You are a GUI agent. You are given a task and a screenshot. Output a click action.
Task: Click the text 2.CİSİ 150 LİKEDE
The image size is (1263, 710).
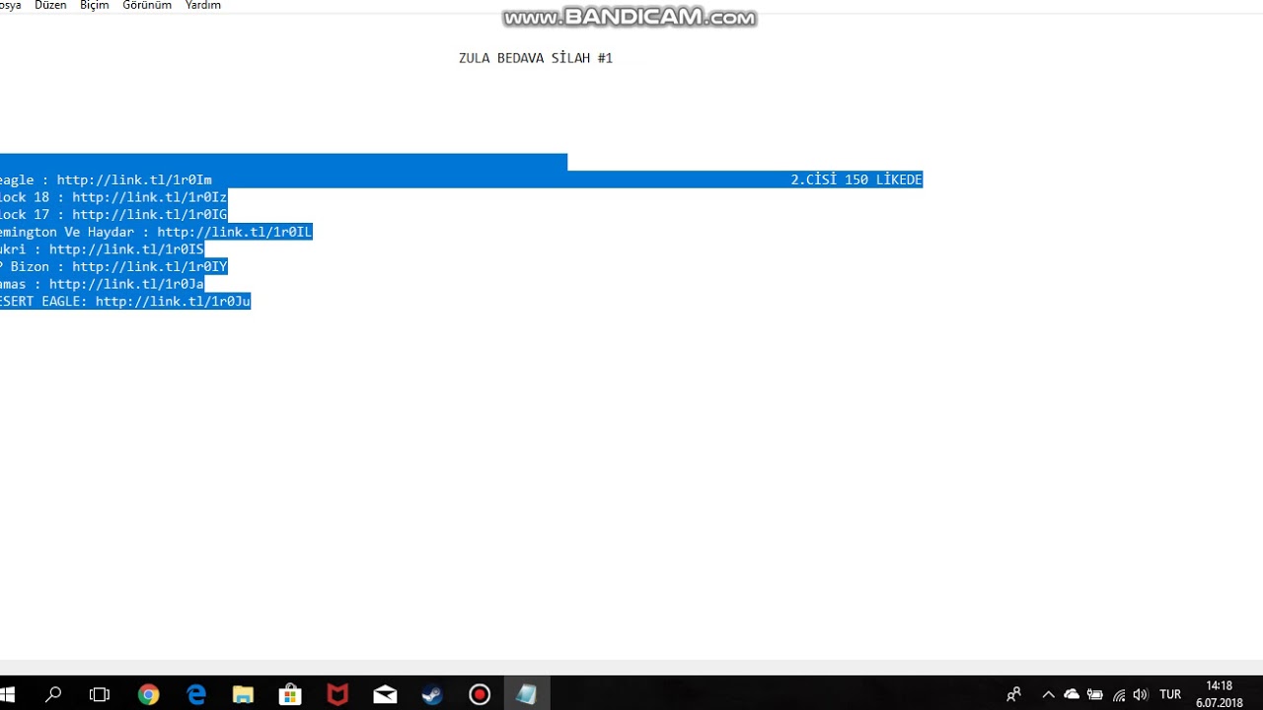(856, 179)
